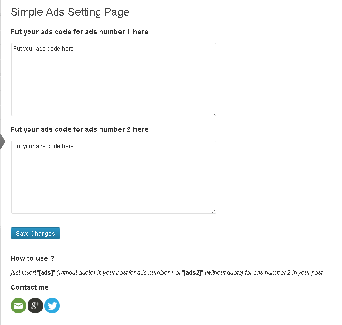
Task: Click the "Contact me" heading
Action: (x=29, y=287)
